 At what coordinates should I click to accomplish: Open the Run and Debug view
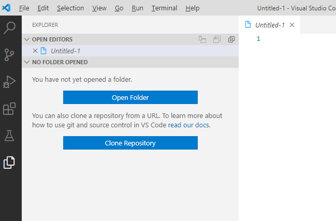(10, 82)
